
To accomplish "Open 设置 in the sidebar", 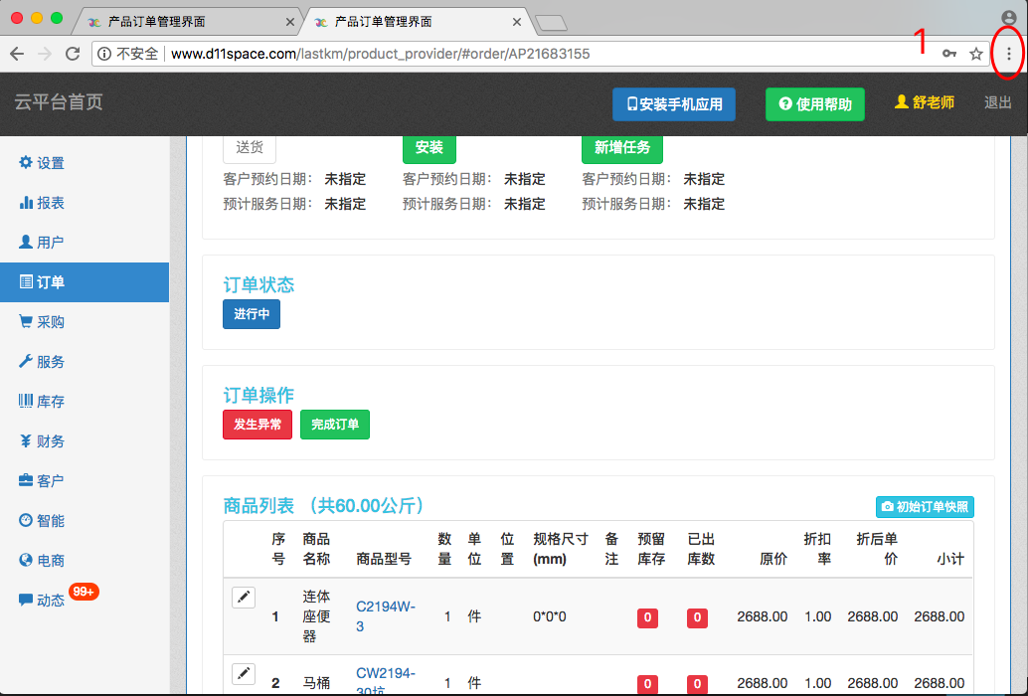I will pyautogui.click(x=42, y=162).
